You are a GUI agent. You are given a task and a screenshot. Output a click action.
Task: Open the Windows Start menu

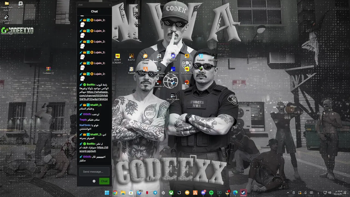click(x=107, y=193)
